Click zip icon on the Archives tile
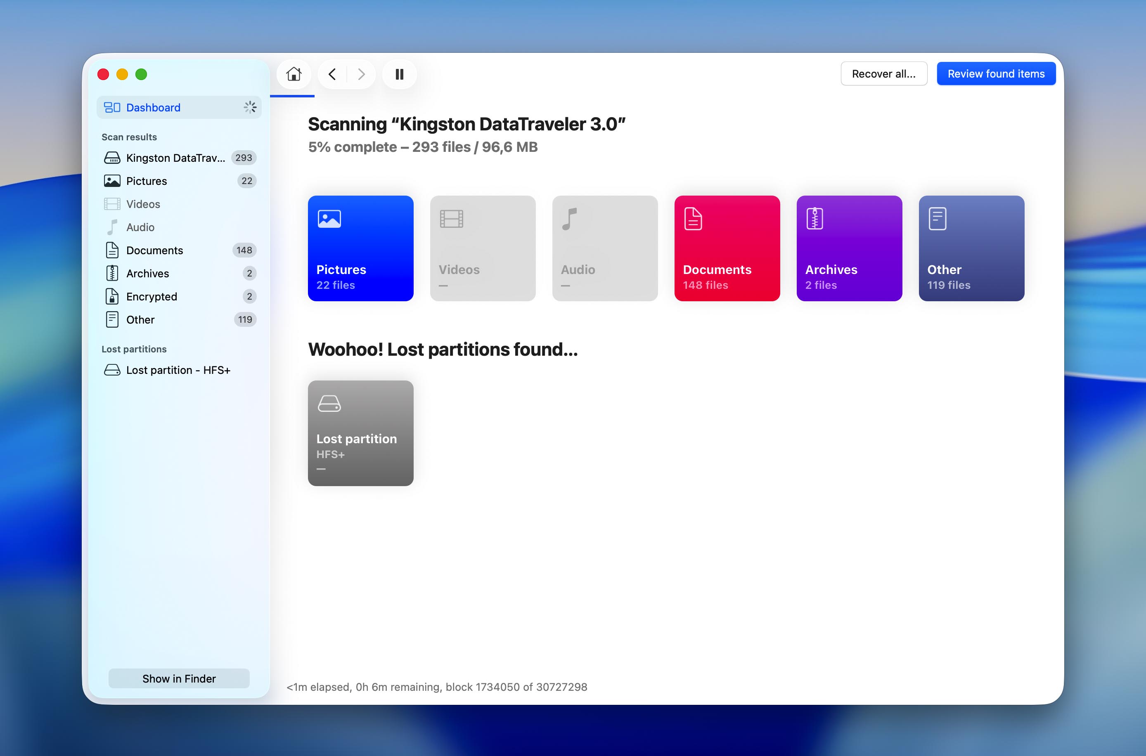Screen dimensions: 1146x756 coord(815,219)
